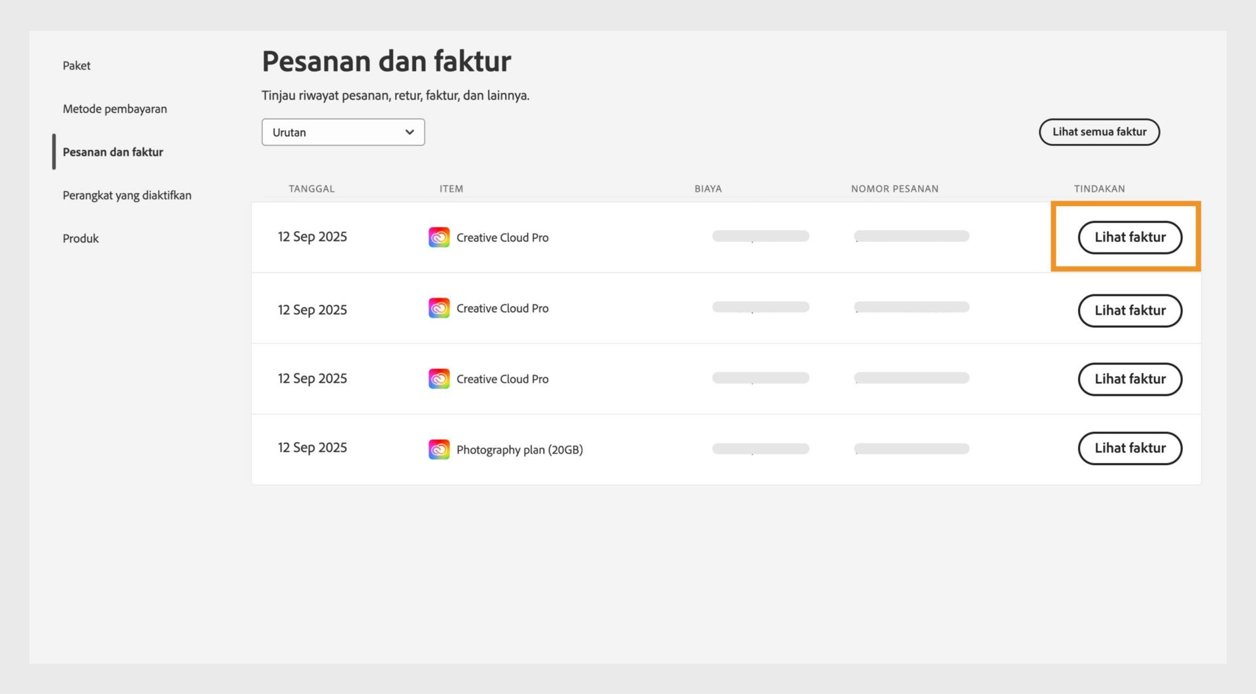Go to Metode pembayaran in the sidebar
This screenshot has width=1256, height=694.
(x=114, y=109)
